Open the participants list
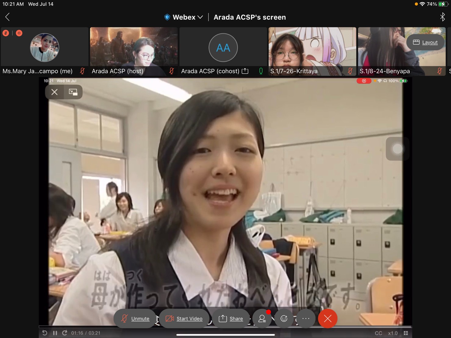 tap(262, 318)
